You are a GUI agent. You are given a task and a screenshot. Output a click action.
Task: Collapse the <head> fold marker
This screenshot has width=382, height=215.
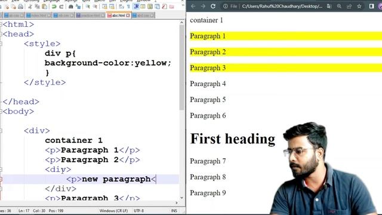point(1,34)
